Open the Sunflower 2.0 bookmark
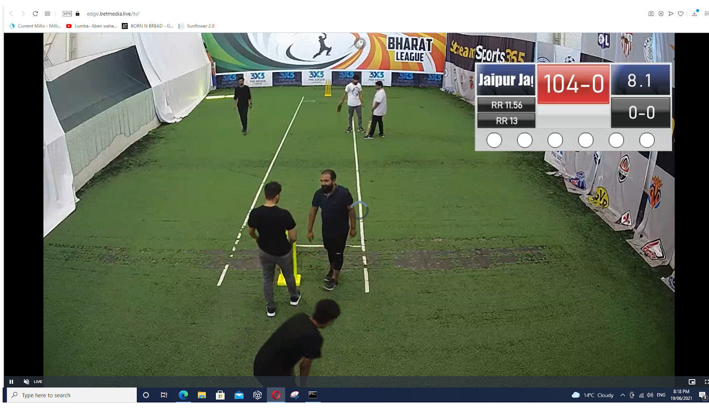 pyautogui.click(x=196, y=26)
